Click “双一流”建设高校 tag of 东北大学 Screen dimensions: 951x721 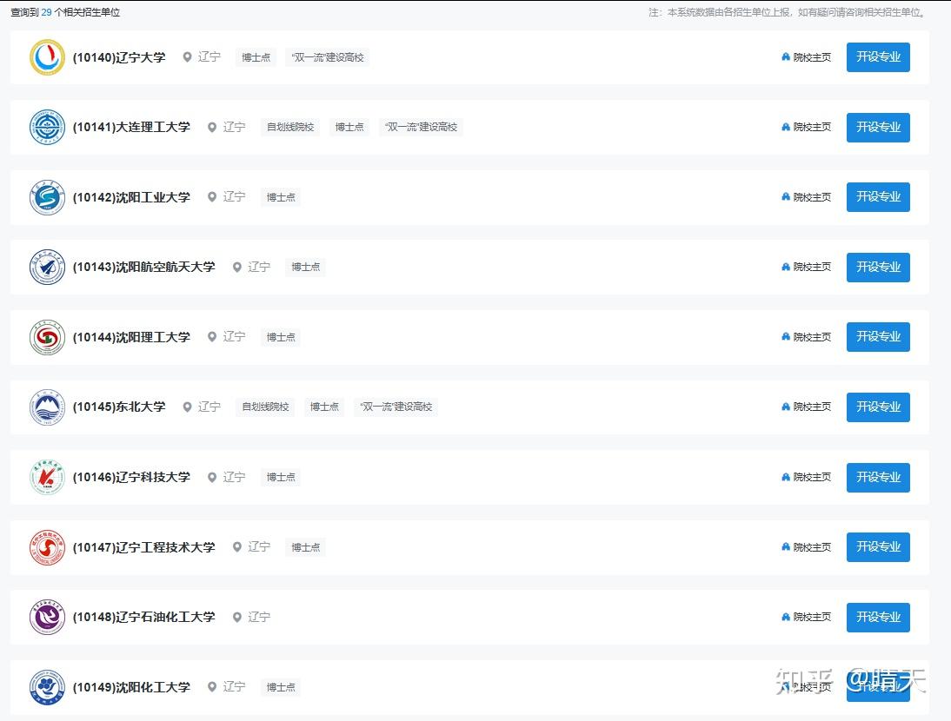(396, 407)
